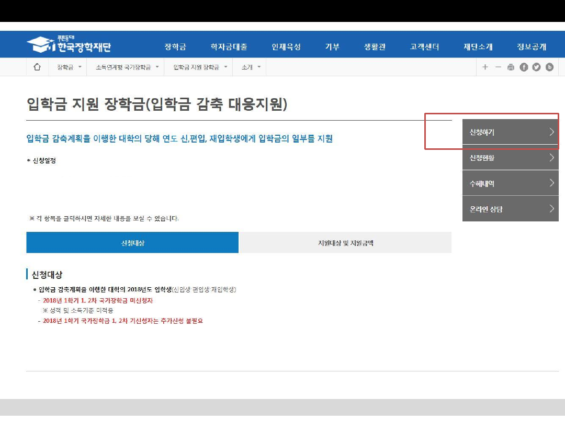Expand the 입학금 지원 장학금 breadcrumb dropdown
Viewport: 565px width, 423px height.
point(200,67)
